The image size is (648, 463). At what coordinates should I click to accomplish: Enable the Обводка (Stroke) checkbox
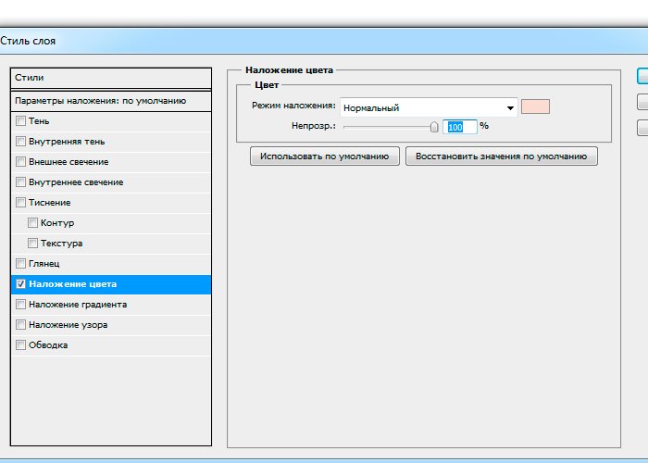pos(20,345)
